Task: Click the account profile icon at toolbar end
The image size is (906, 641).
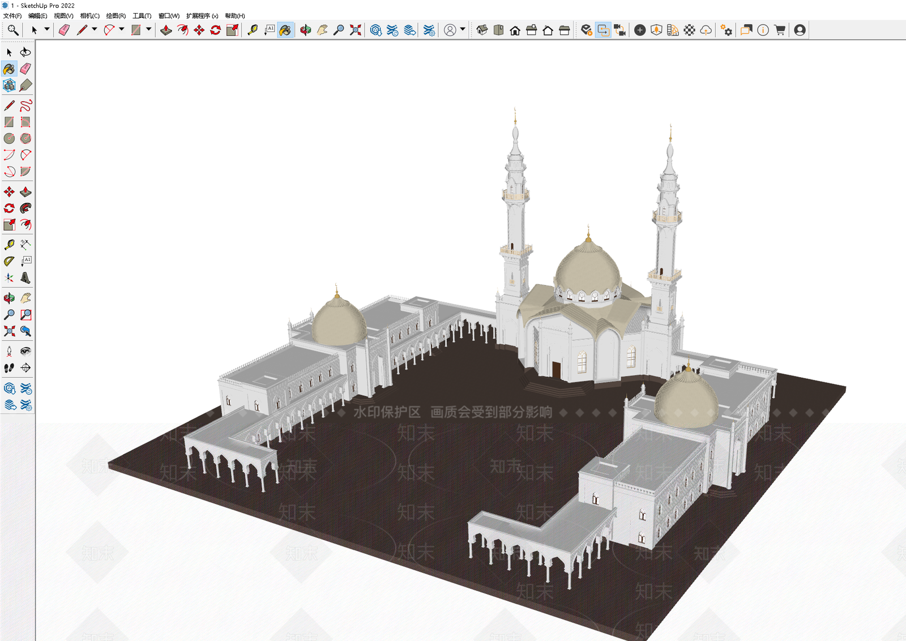Action: coord(800,30)
